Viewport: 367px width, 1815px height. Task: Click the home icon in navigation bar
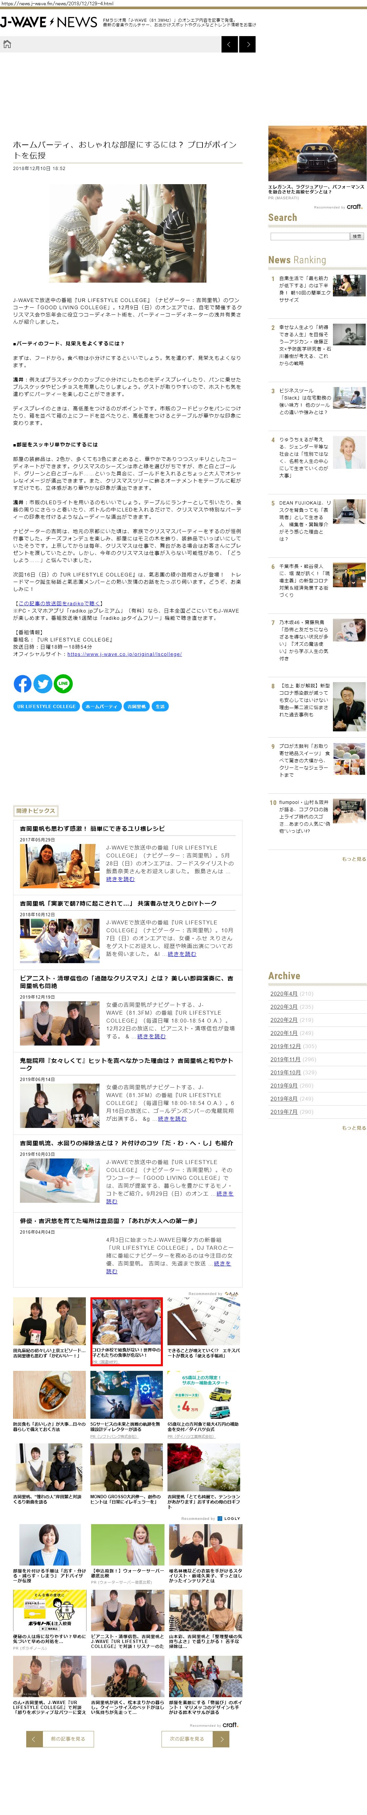click(x=7, y=44)
